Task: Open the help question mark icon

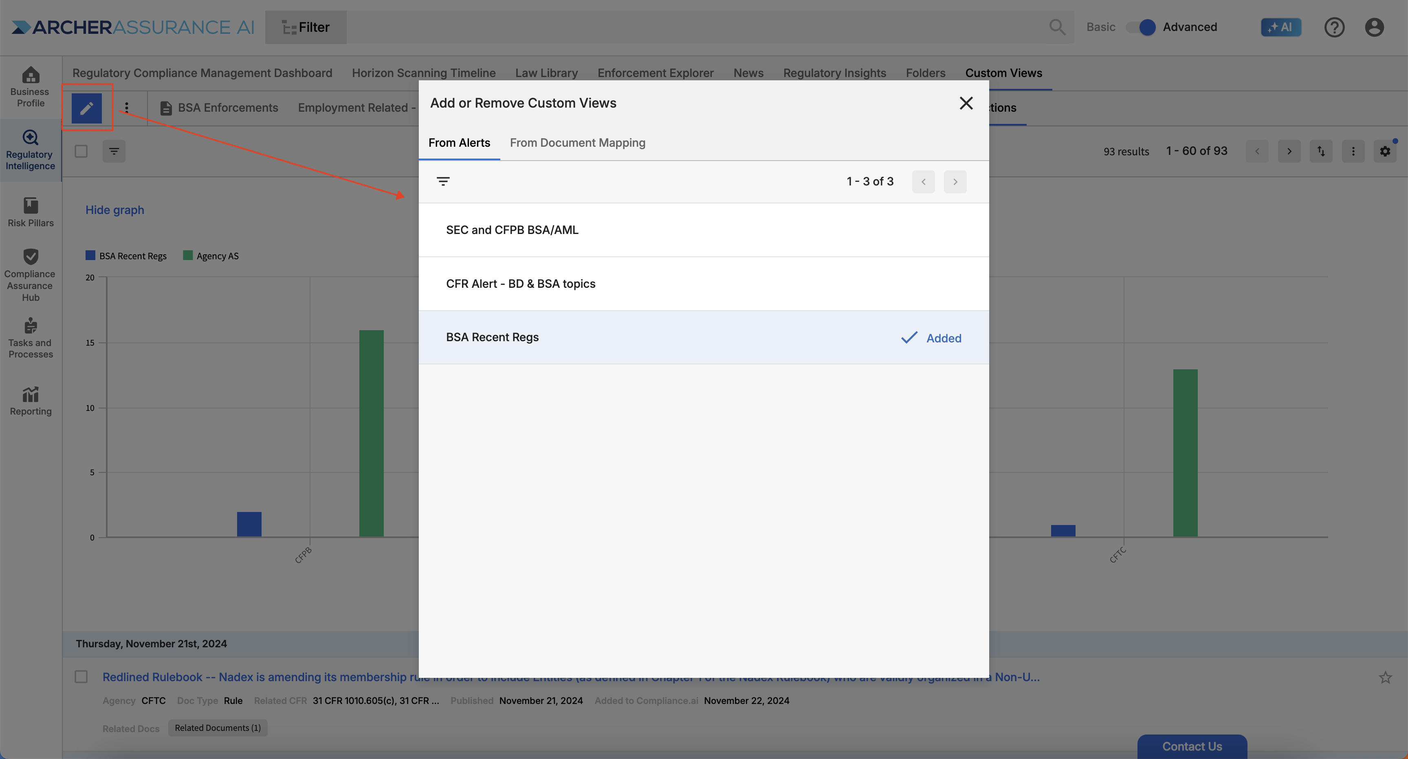Action: (1334, 27)
